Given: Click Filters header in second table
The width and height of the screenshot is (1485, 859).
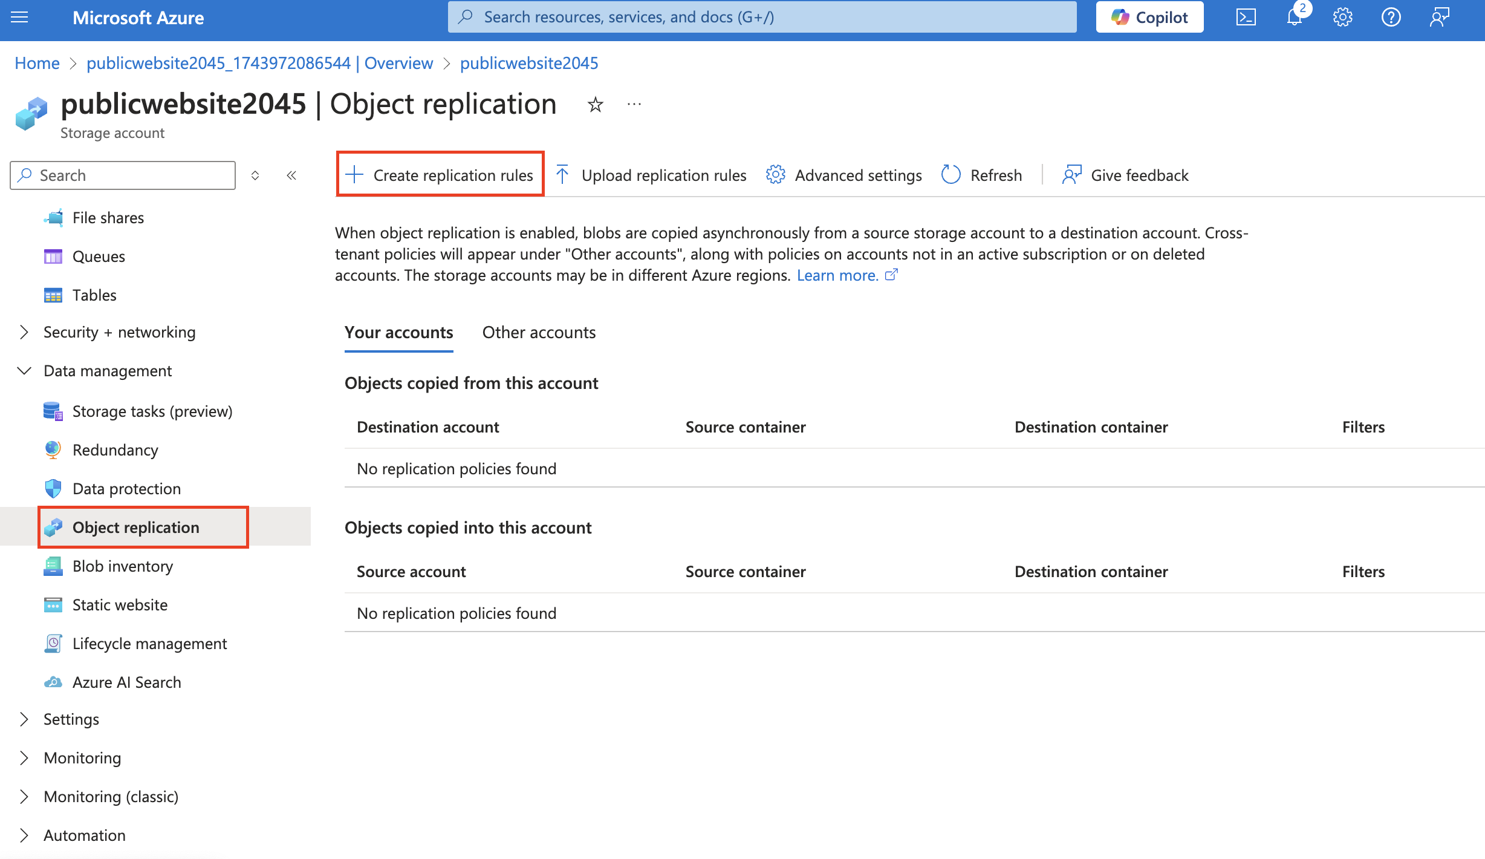Looking at the screenshot, I should 1363,572.
